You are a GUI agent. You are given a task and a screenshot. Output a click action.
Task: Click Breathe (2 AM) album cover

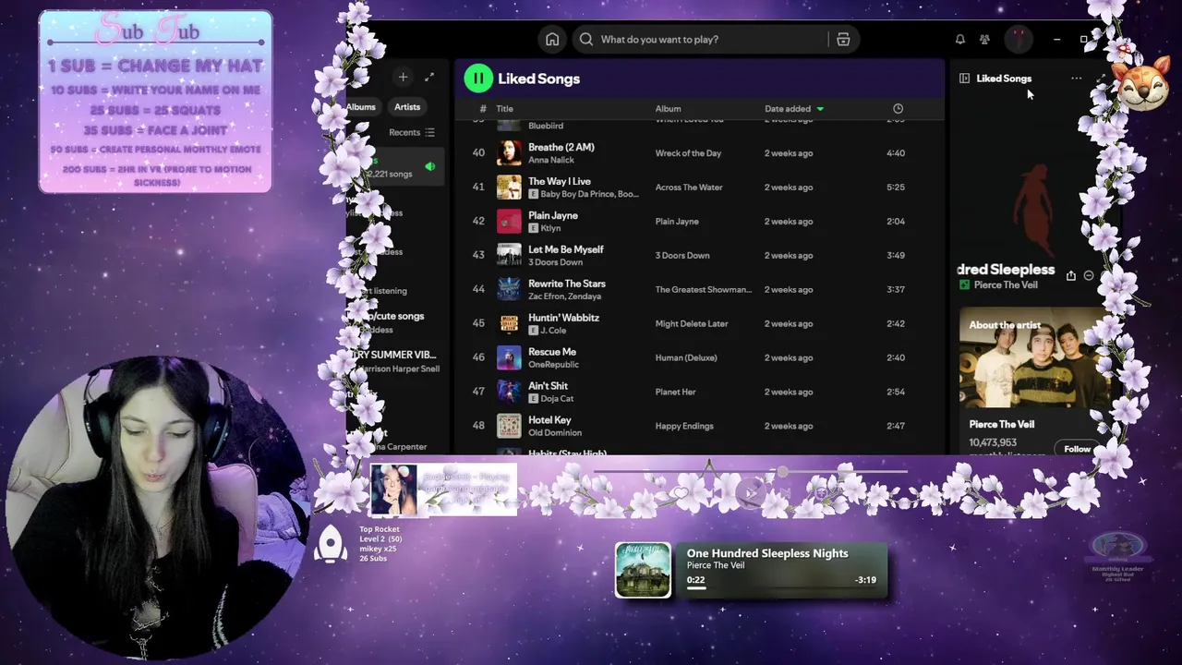[509, 153]
